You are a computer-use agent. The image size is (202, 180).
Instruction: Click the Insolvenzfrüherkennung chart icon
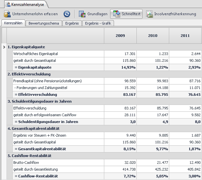[149, 14]
